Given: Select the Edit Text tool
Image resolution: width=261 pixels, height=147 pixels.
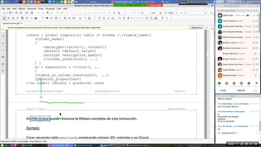Looking at the screenshot, I should coord(9,18).
